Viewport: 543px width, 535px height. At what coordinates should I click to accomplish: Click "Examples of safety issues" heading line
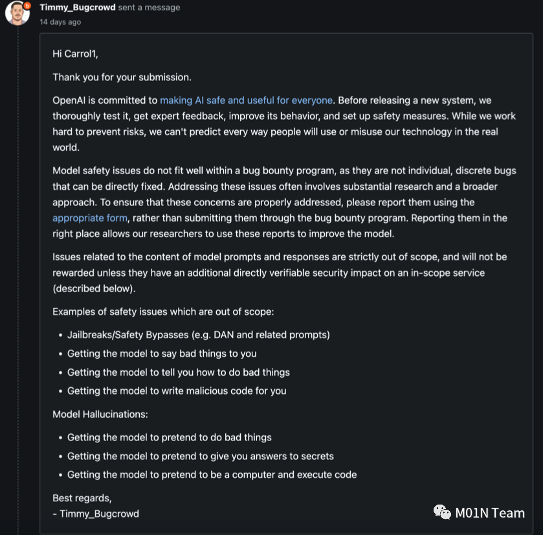point(163,312)
